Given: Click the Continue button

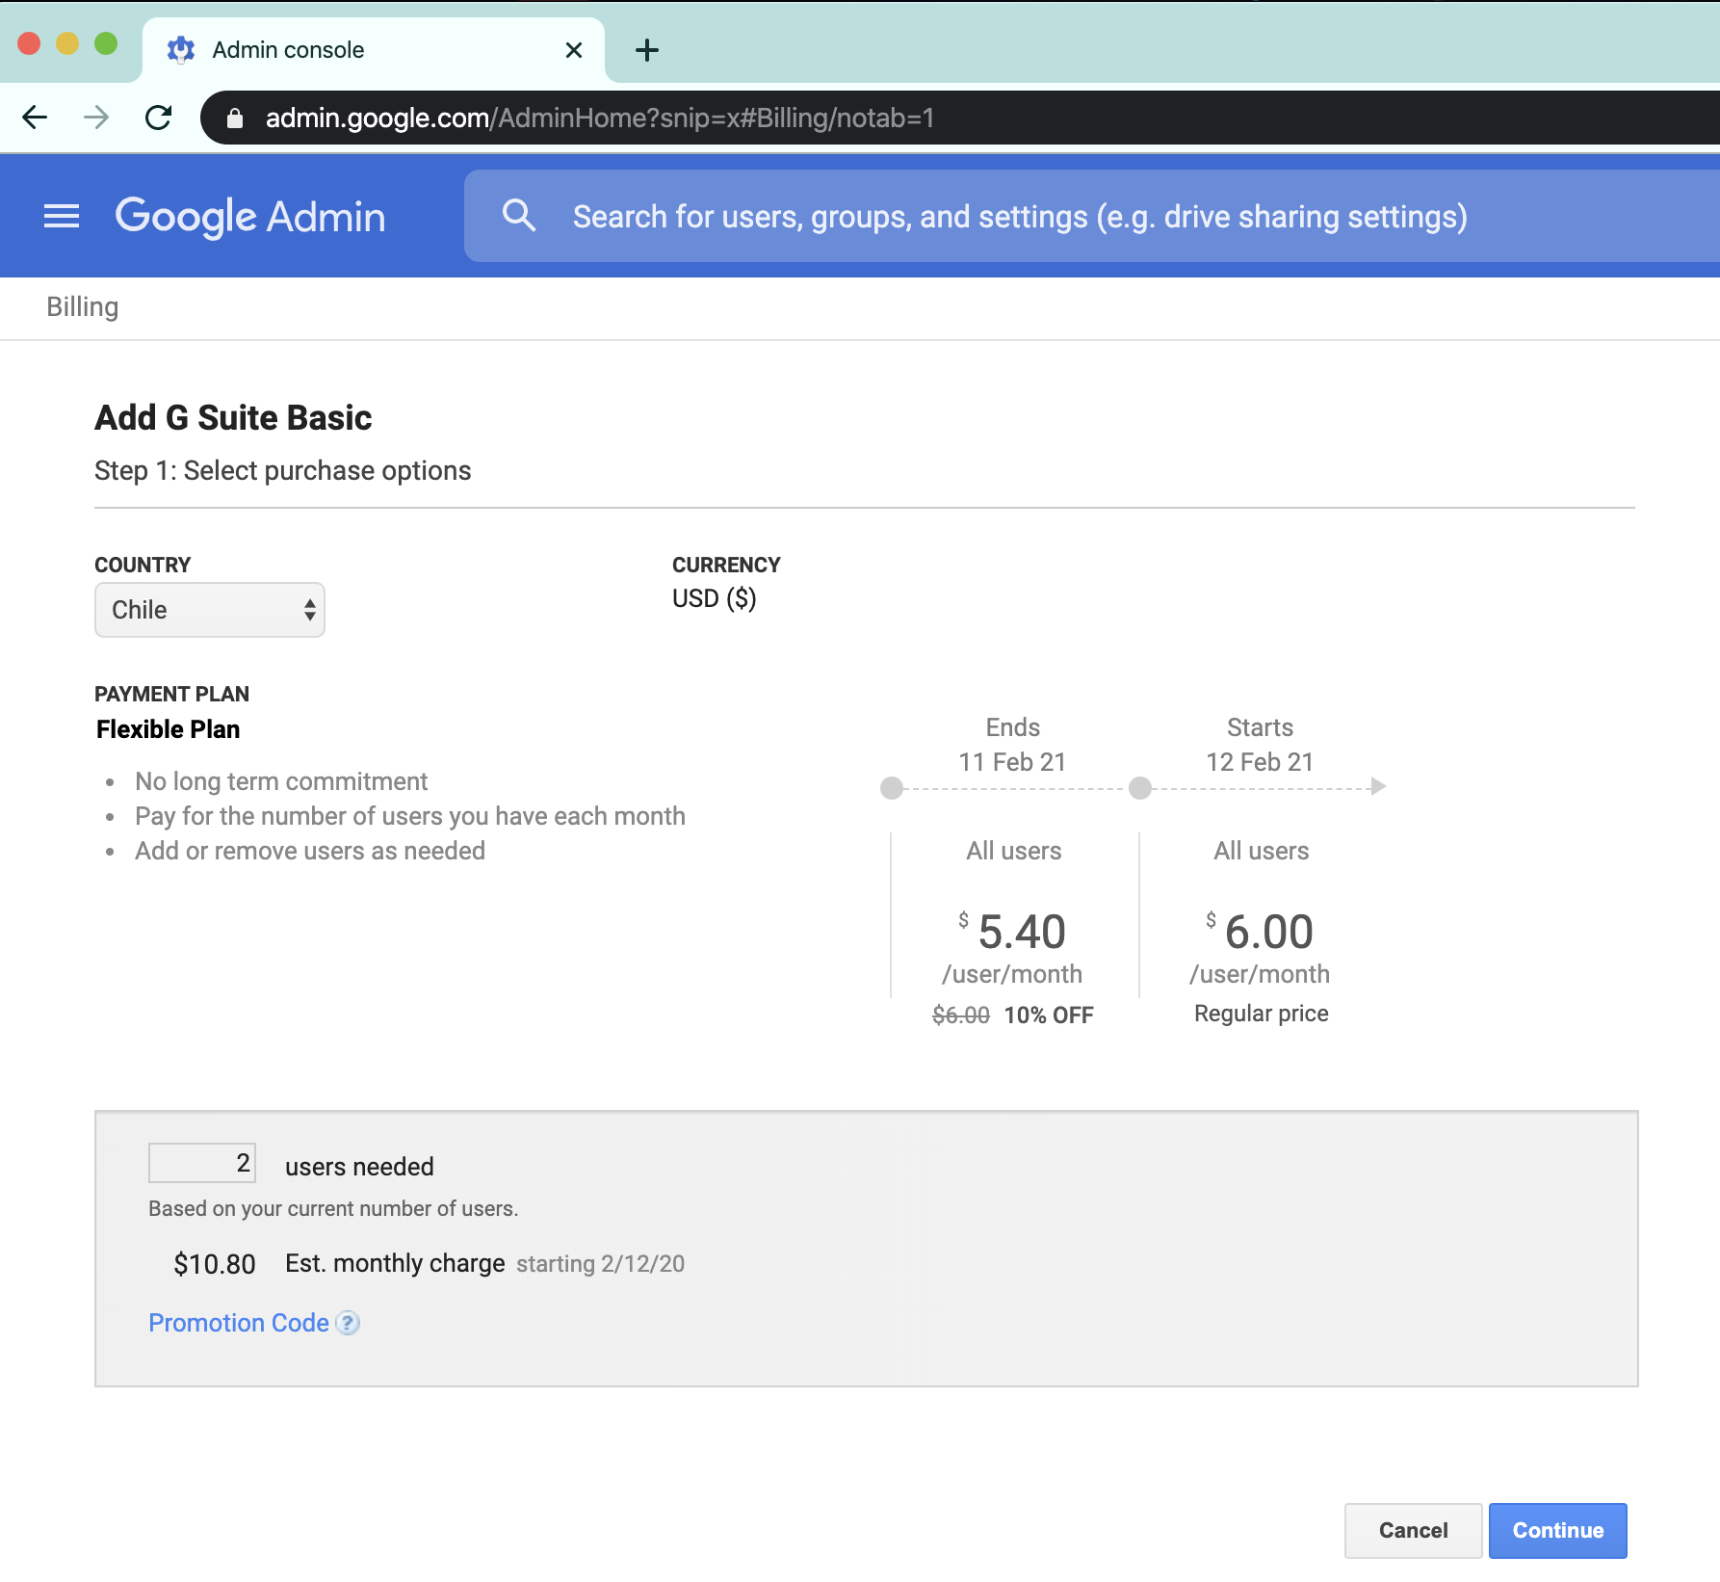Looking at the screenshot, I should click(1557, 1530).
